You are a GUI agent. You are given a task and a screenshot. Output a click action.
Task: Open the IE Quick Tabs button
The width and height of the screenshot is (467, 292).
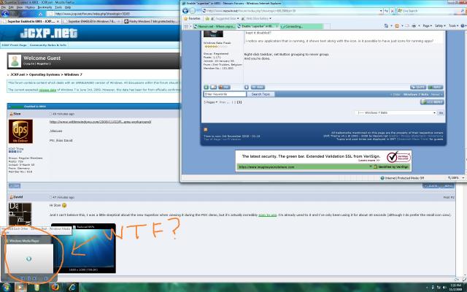click(187, 26)
